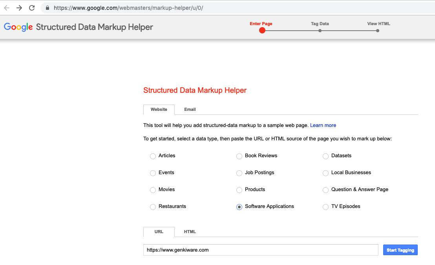Open the URL input tab
This screenshot has width=435, height=265.
[159, 232]
